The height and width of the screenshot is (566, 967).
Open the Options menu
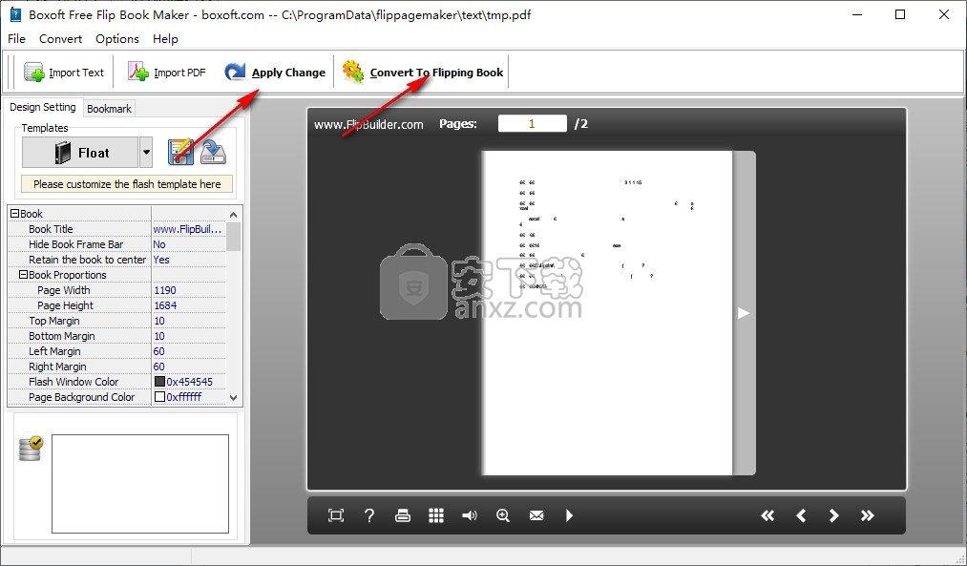117,39
